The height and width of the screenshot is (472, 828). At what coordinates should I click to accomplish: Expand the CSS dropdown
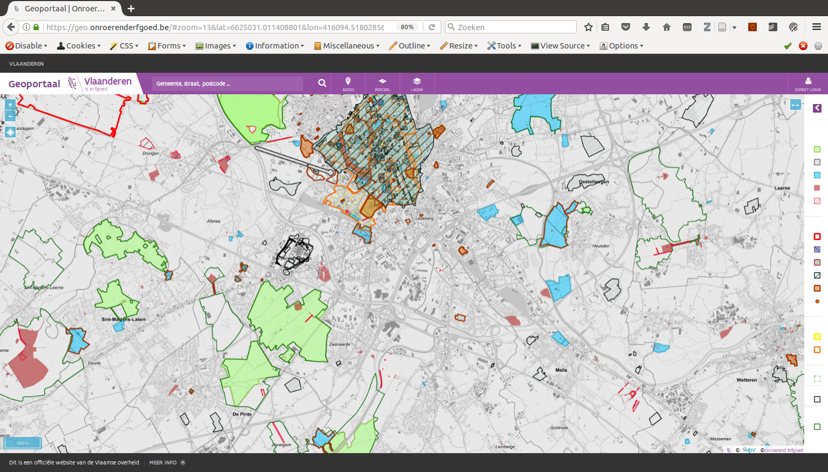tap(124, 46)
